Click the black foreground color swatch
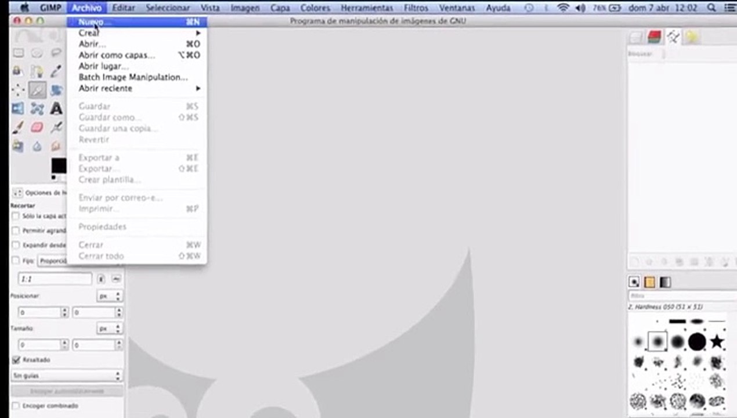Screen dimensions: 737x418 point(58,165)
